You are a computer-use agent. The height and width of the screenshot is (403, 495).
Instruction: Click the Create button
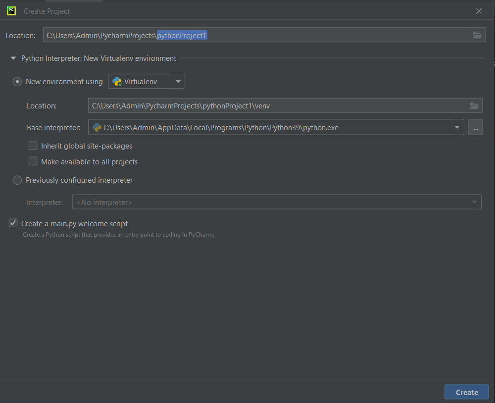467,392
